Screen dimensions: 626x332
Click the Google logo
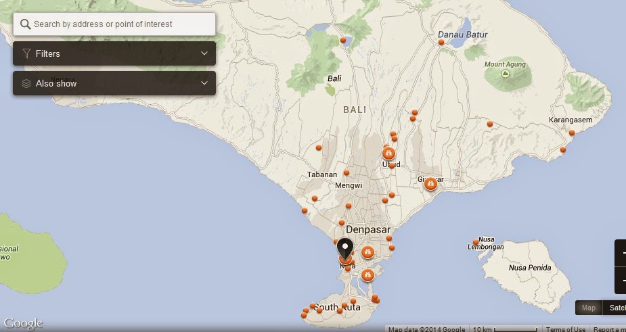coord(23,324)
